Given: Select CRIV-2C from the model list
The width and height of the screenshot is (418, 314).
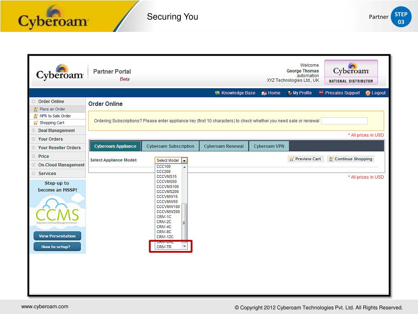Looking at the screenshot, I should pyautogui.click(x=169, y=222).
